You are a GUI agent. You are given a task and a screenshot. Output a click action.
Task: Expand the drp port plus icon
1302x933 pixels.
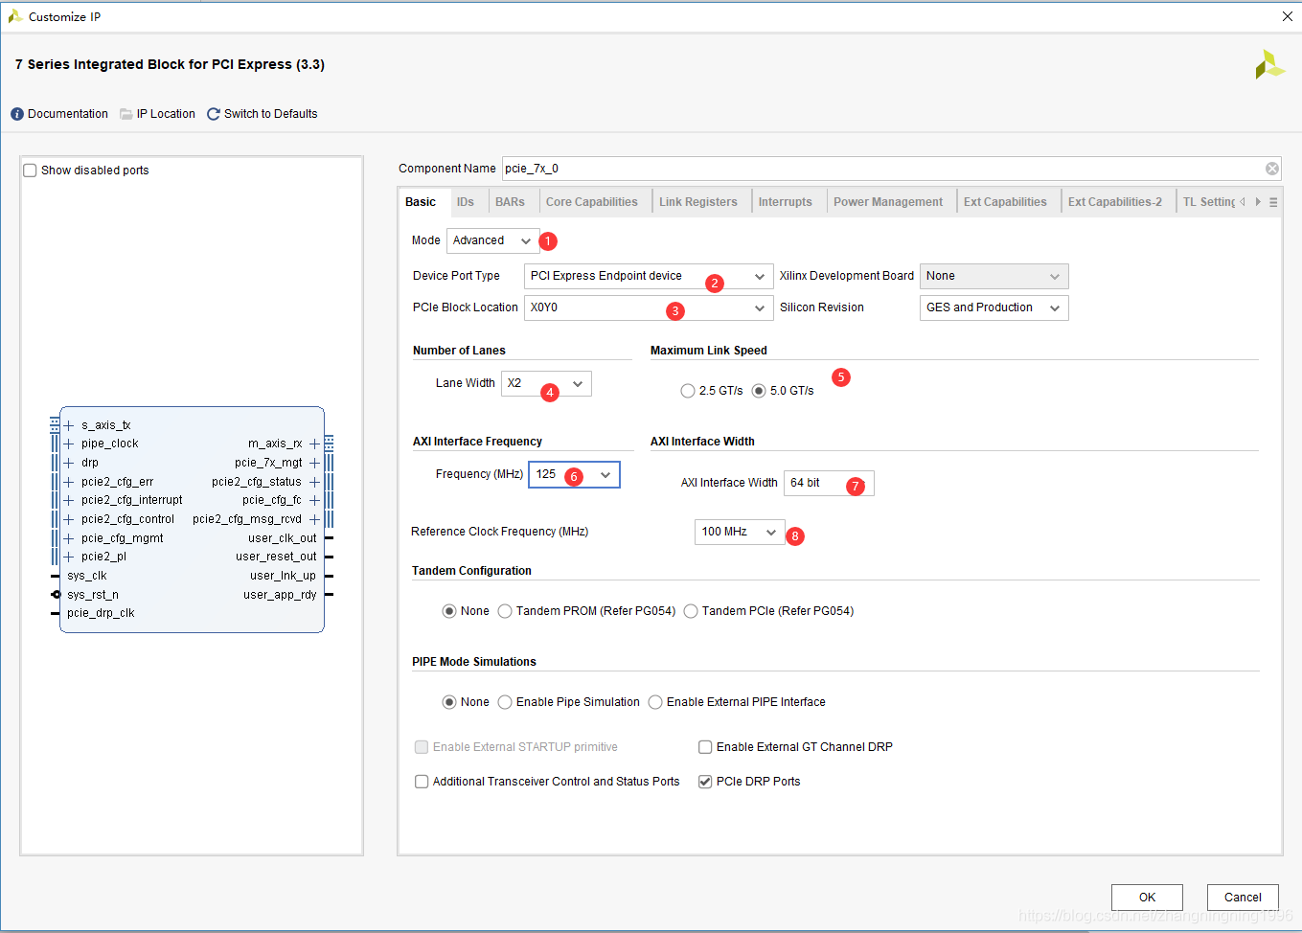[x=68, y=463]
